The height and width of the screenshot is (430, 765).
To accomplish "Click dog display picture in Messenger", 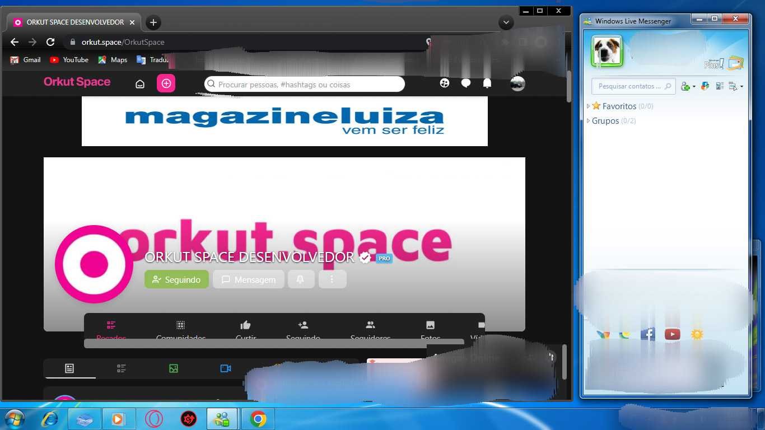I will coord(607,51).
